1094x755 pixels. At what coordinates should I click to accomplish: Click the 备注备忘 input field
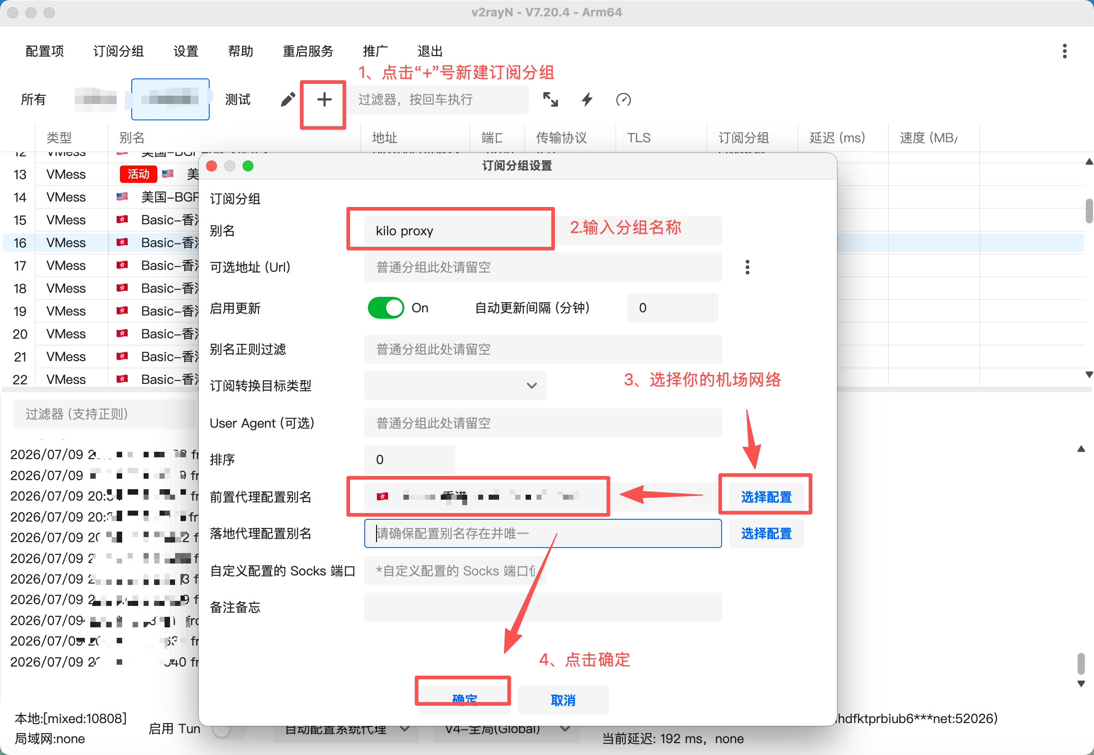click(543, 607)
